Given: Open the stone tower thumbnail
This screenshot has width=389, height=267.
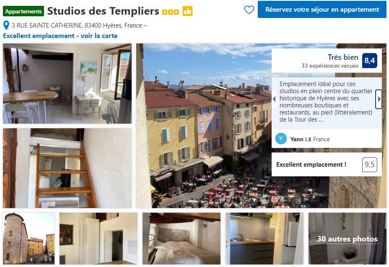Looking at the screenshot, I should (x=29, y=239).
